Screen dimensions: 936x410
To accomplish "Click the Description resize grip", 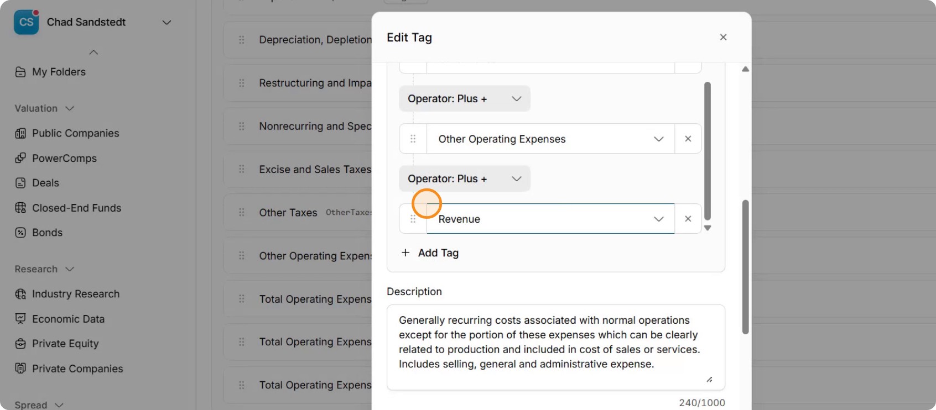I will point(709,379).
